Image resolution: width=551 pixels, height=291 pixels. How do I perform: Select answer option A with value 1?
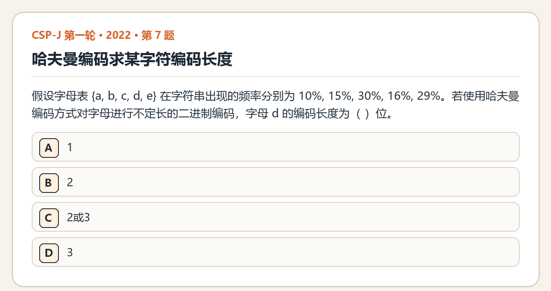(275, 147)
